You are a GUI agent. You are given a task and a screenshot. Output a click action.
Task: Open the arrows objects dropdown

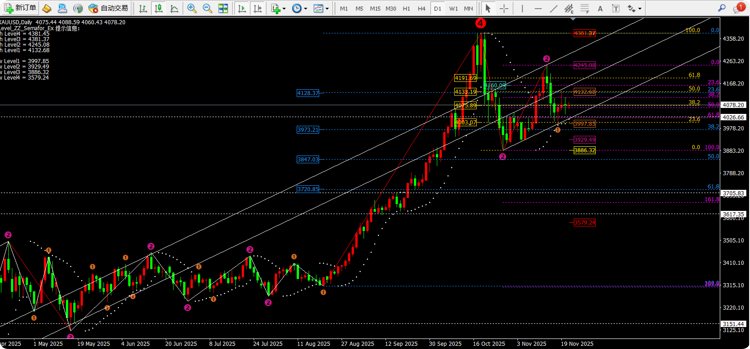click(x=634, y=8)
